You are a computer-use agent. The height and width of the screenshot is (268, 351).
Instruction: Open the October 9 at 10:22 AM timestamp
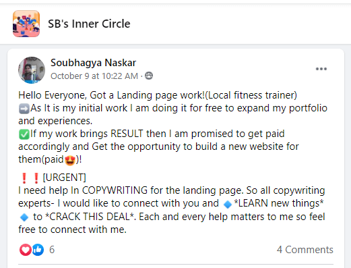tap(94, 76)
